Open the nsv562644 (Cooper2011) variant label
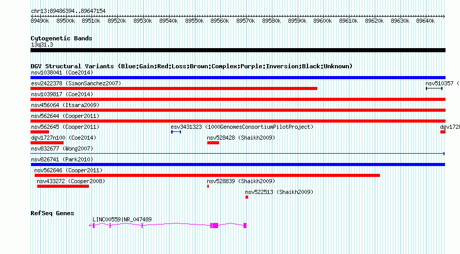Screen dimensions: 460x254 pyautogui.click(x=65, y=116)
